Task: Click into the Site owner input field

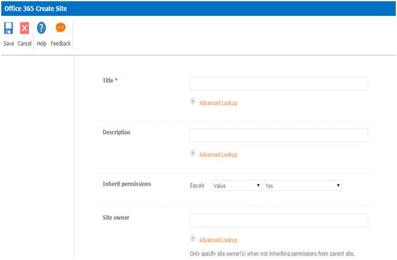Action: pos(279,221)
